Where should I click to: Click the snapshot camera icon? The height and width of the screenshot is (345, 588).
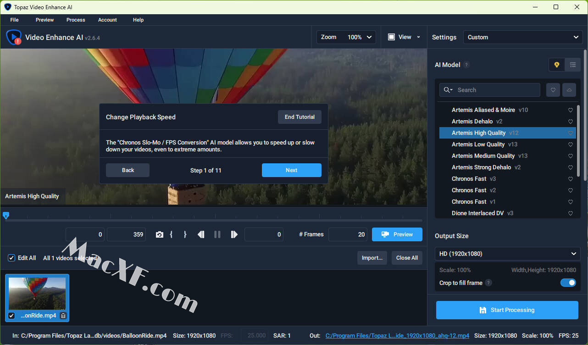click(x=159, y=234)
